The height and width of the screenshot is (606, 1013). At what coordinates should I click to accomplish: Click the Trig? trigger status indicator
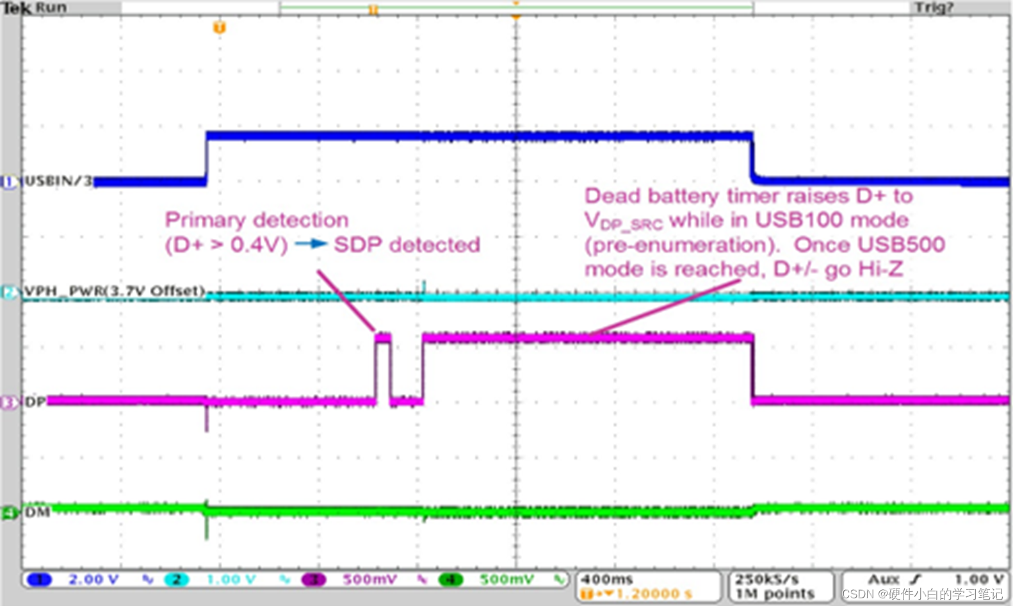934,8
